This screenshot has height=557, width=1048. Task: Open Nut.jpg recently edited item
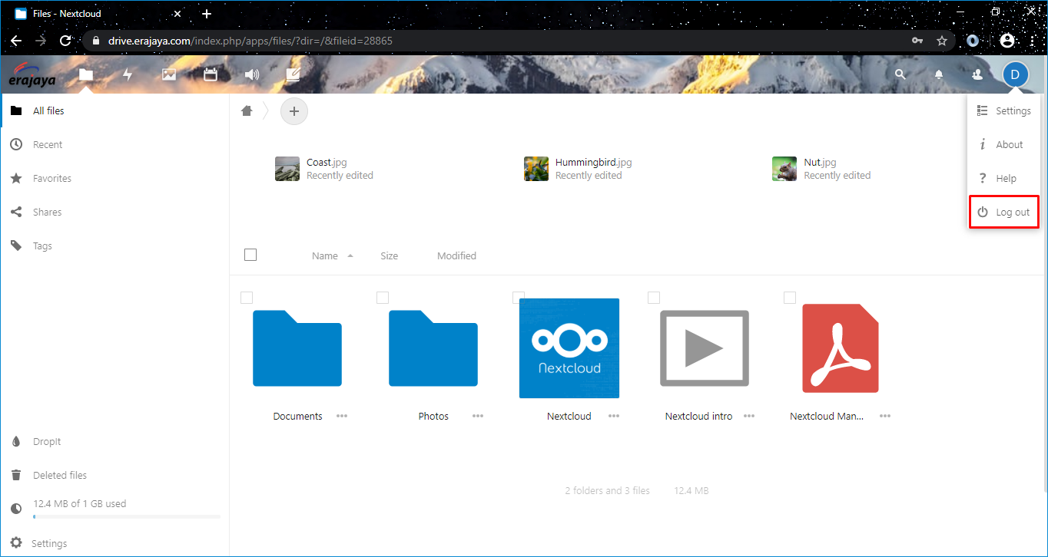[821, 169]
